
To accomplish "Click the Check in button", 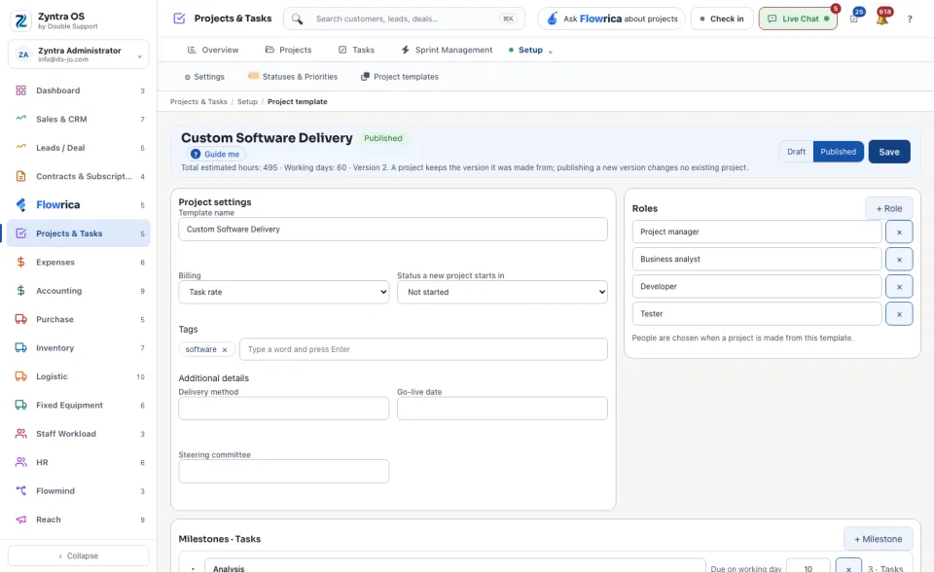I will (722, 19).
